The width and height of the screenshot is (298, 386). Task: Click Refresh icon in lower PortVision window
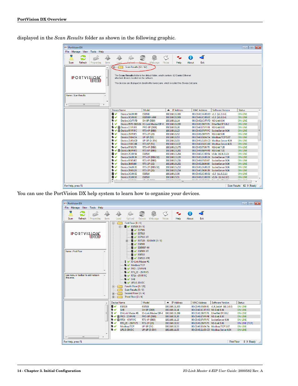[82, 215]
